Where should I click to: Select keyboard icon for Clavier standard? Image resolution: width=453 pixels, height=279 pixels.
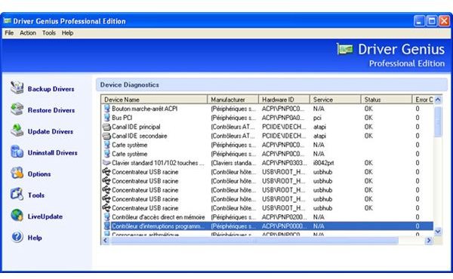(x=106, y=163)
